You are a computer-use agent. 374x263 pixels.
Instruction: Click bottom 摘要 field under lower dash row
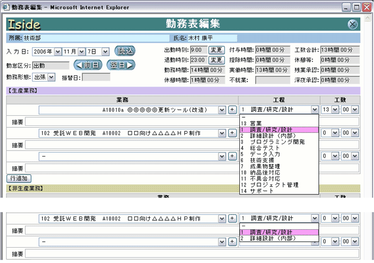click(192, 254)
